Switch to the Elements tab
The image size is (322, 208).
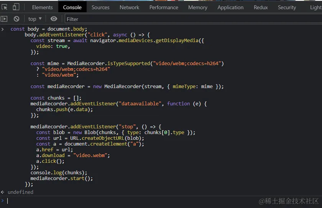pyautogui.click(x=42, y=7)
